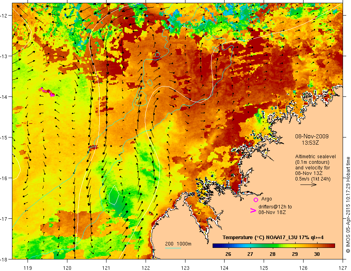Image resolution: width=351 pixels, height=271 pixels.
Task: Click the magenta Argo circle legend symbol
Action: (x=256, y=200)
